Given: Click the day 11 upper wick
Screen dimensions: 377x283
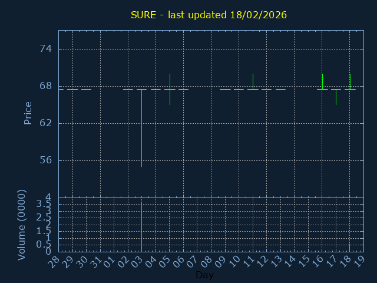Looking at the screenshot, I should pyautogui.click(x=253, y=80).
